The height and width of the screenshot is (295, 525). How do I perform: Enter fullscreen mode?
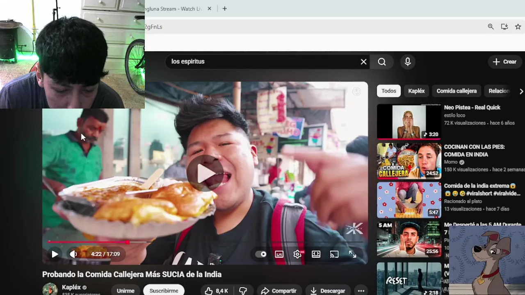click(x=352, y=254)
